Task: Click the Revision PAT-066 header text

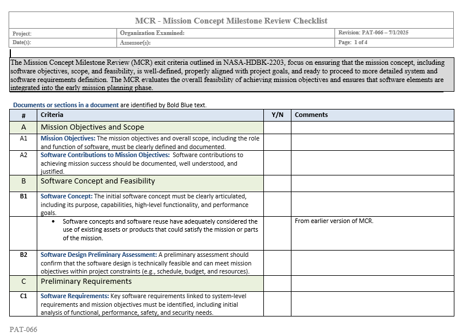Action: click(373, 33)
